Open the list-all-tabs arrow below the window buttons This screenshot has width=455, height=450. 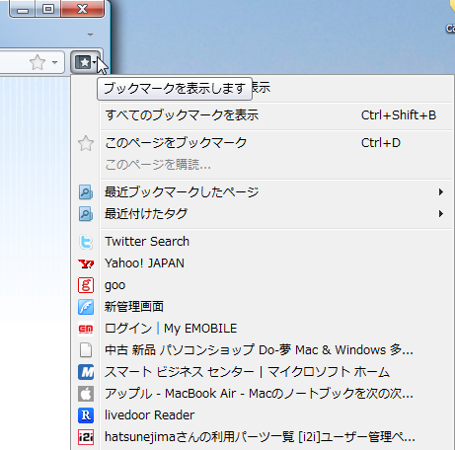(90, 35)
